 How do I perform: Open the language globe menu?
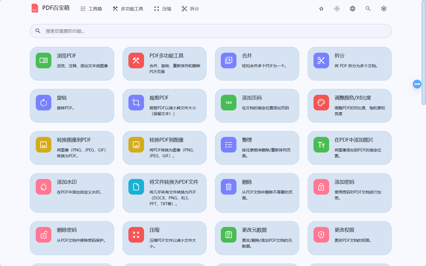(x=353, y=9)
